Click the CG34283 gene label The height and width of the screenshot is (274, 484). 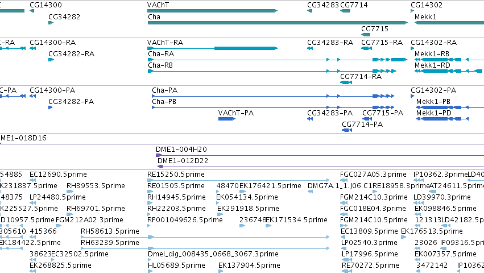click(323, 5)
